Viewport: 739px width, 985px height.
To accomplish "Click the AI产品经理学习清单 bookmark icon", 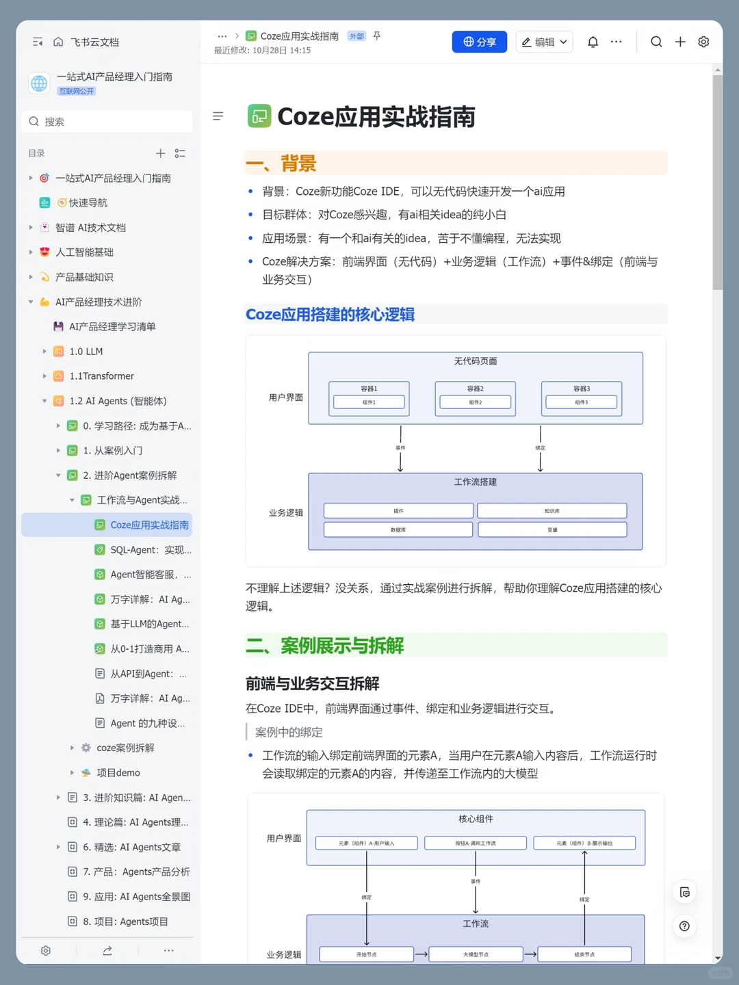I will (x=58, y=326).
